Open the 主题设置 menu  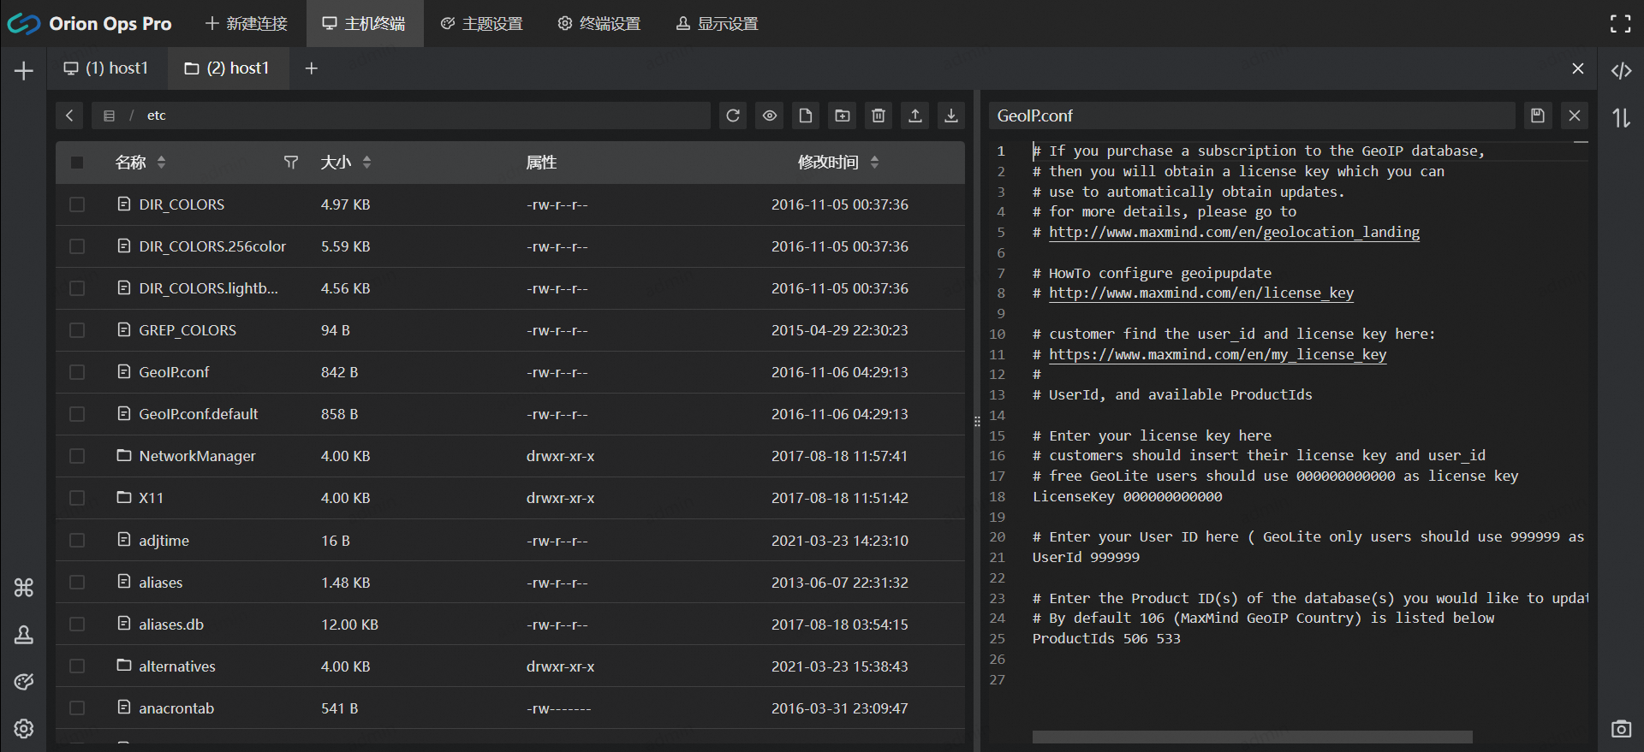point(482,24)
